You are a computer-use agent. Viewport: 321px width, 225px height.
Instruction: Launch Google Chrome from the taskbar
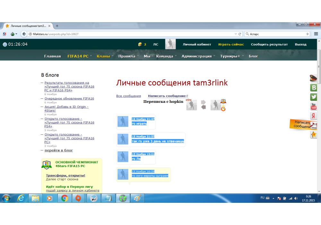point(65,199)
